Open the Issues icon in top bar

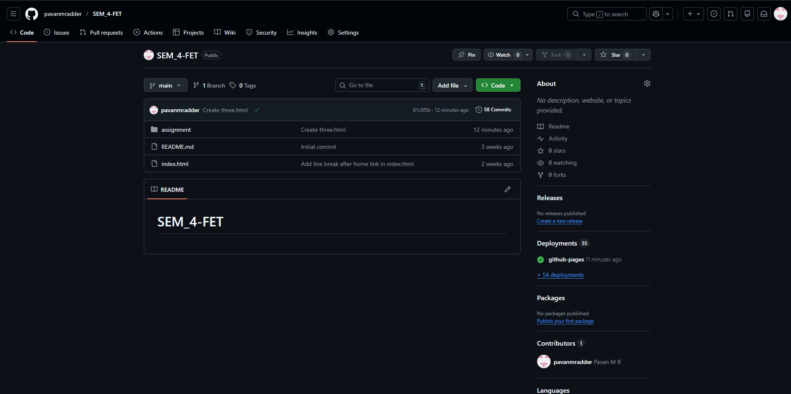(x=714, y=14)
